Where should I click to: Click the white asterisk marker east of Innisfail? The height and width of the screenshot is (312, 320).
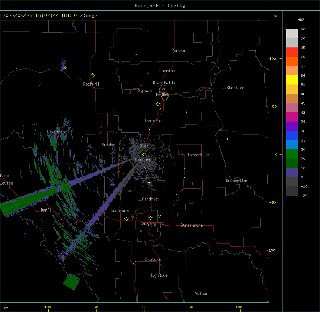[186, 112]
